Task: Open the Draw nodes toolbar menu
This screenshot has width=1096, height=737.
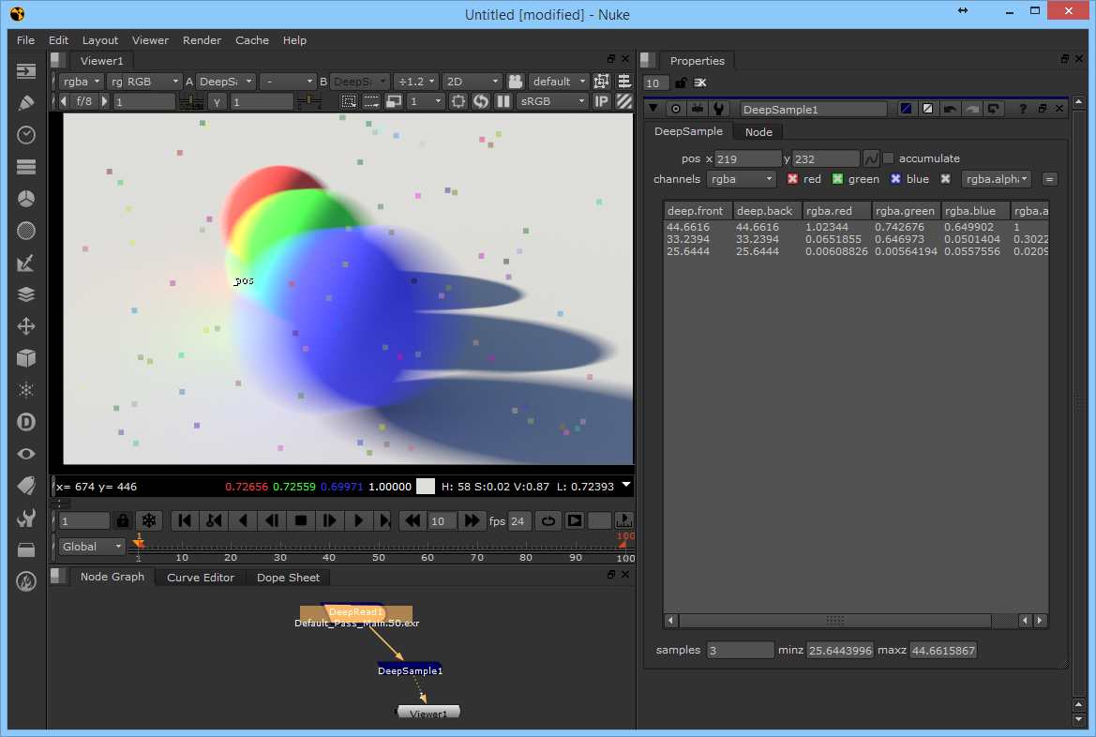Action: pyautogui.click(x=26, y=103)
